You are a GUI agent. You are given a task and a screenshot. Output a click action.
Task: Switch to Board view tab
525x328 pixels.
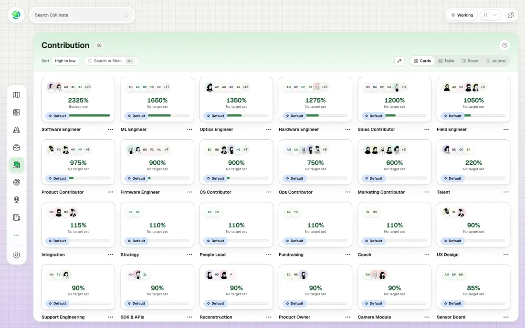tap(470, 61)
